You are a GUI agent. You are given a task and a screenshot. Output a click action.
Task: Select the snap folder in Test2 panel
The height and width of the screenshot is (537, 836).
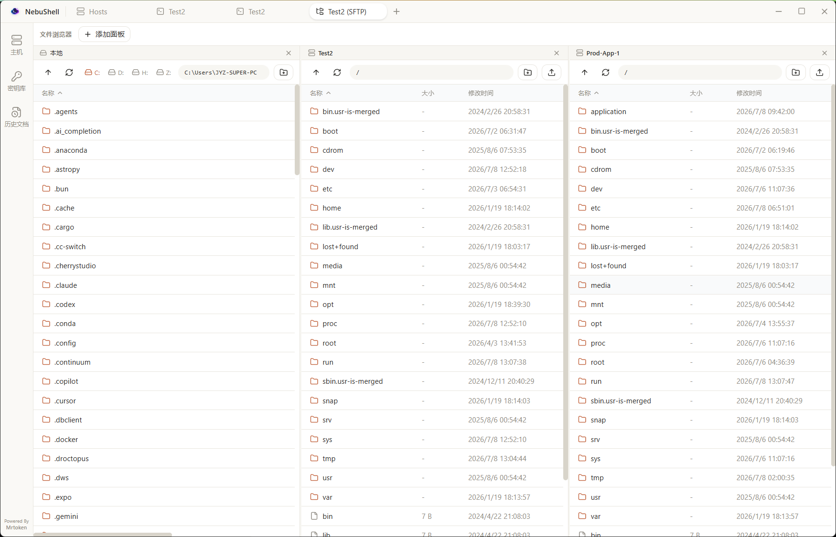click(432, 400)
